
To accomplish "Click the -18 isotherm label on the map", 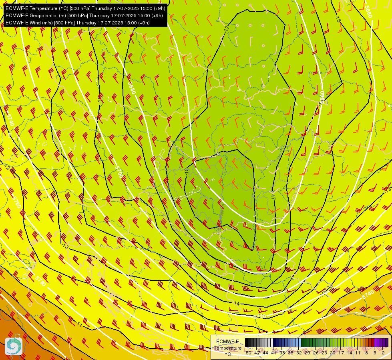I will click(186, 171).
